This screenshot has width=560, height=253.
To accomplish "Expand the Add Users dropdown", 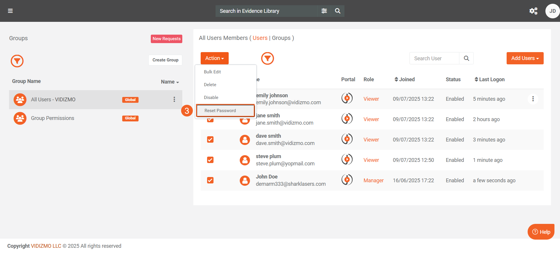I will click(525, 58).
